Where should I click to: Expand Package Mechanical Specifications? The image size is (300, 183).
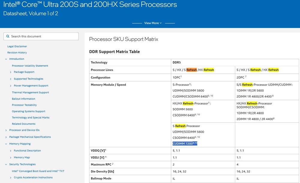coord(5,137)
